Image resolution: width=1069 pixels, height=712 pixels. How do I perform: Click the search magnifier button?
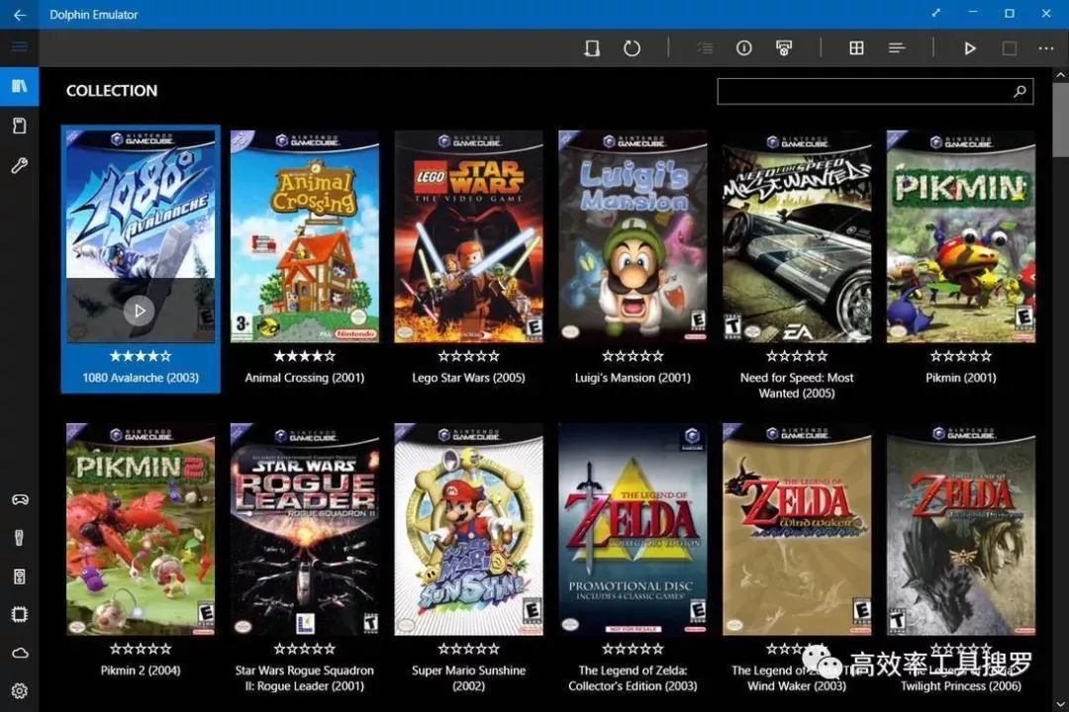pos(1020,92)
